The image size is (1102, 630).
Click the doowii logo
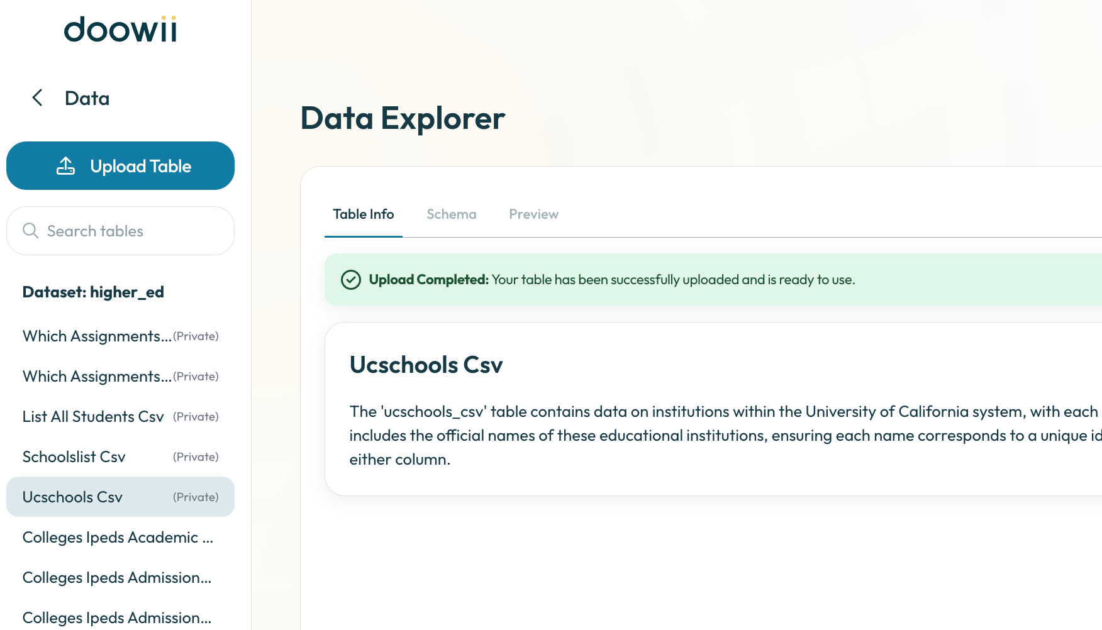121,30
